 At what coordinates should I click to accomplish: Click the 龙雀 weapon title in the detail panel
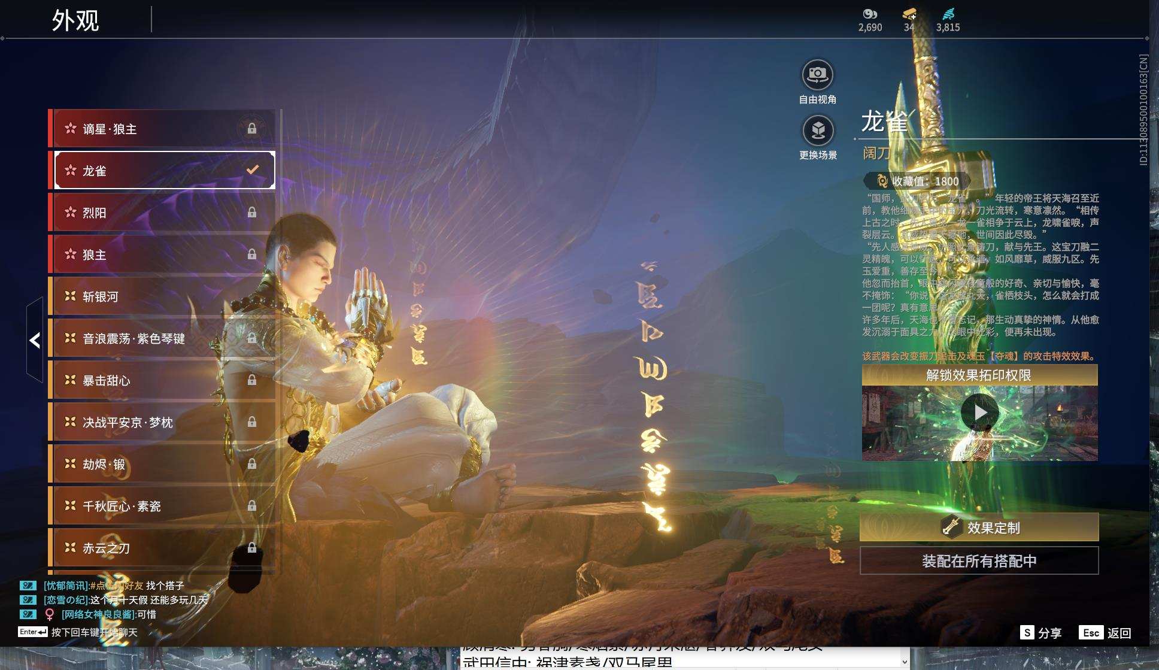click(884, 122)
